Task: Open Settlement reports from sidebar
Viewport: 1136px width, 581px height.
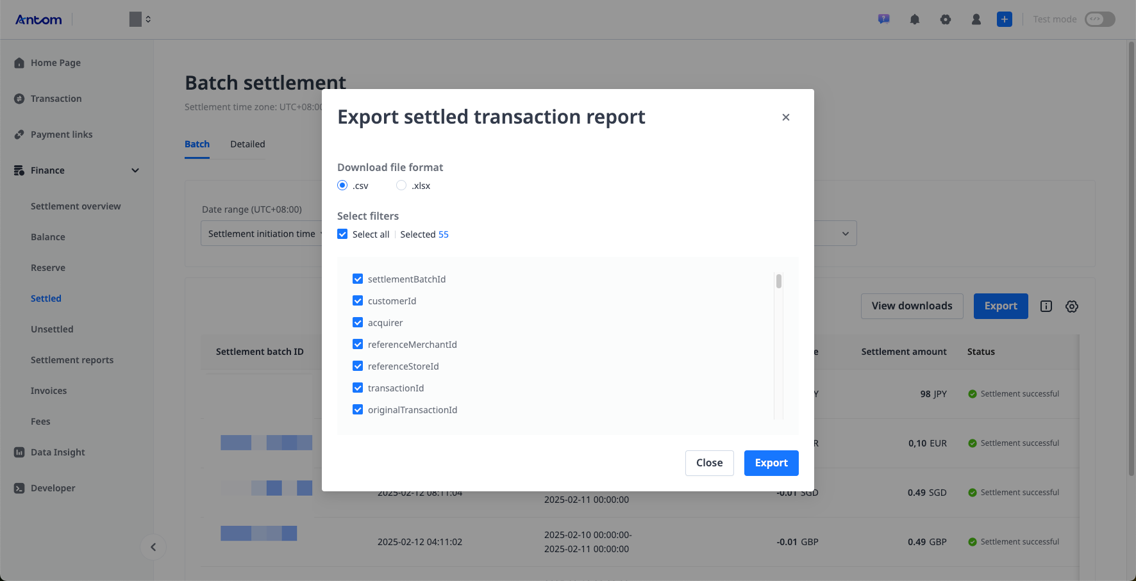Action: pyautogui.click(x=72, y=359)
